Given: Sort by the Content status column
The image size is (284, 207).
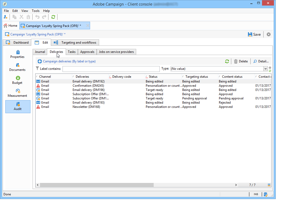Looking at the screenshot, I should coord(236,77).
